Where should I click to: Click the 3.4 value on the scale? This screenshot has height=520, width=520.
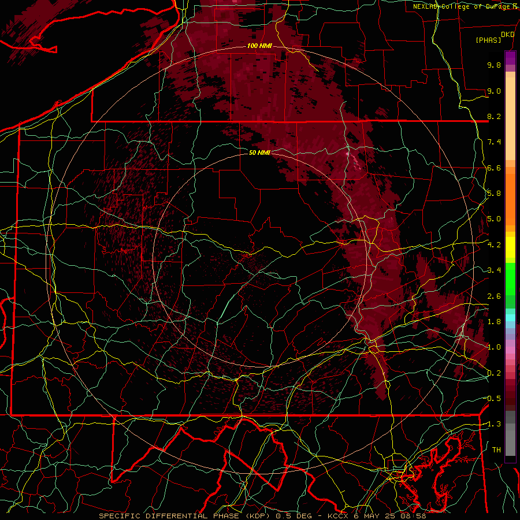(x=494, y=270)
